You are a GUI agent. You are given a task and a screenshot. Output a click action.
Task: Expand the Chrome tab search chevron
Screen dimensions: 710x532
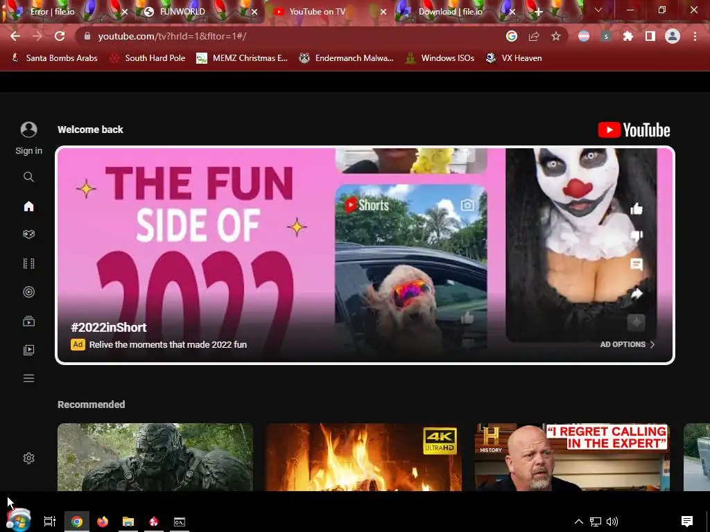coord(598,10)
